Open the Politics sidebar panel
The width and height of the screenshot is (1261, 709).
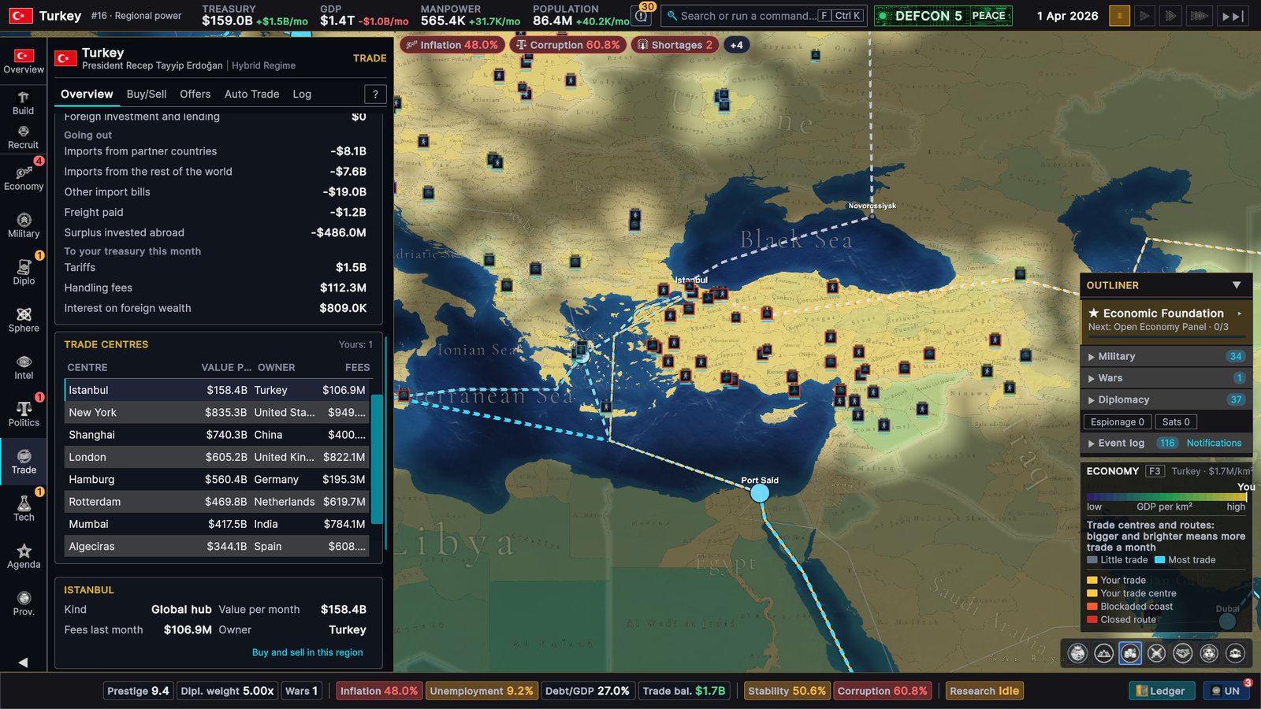pos(24,414)
